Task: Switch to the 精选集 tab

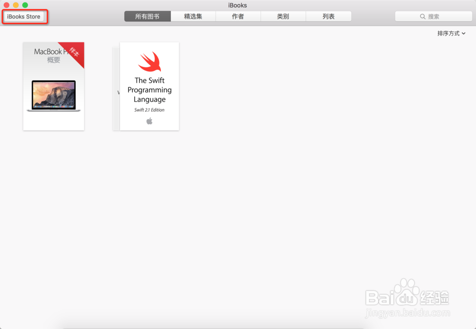Action: (x=193, y=16)
